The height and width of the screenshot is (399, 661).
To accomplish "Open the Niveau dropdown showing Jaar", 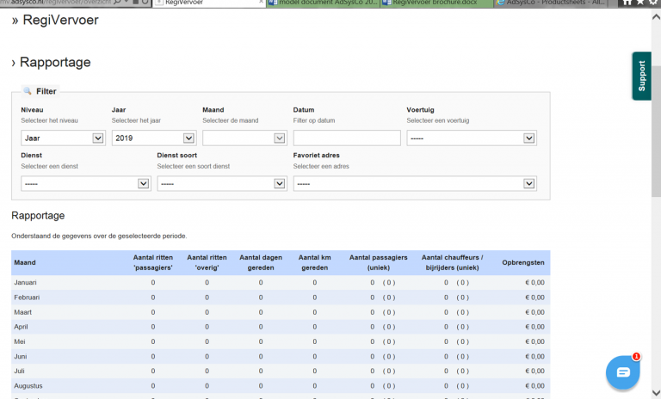I will click(x=63, y=138).
